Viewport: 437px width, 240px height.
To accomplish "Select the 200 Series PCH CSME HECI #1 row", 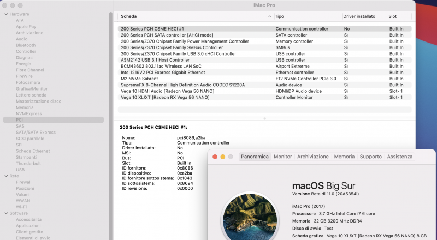I will tap(264, 29).
